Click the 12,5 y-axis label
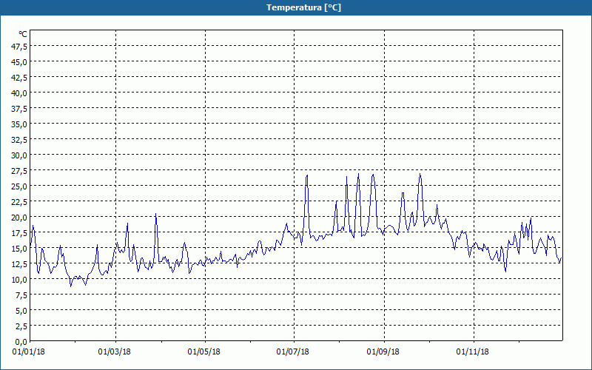The image size is (592, 370). click(20, 264)
